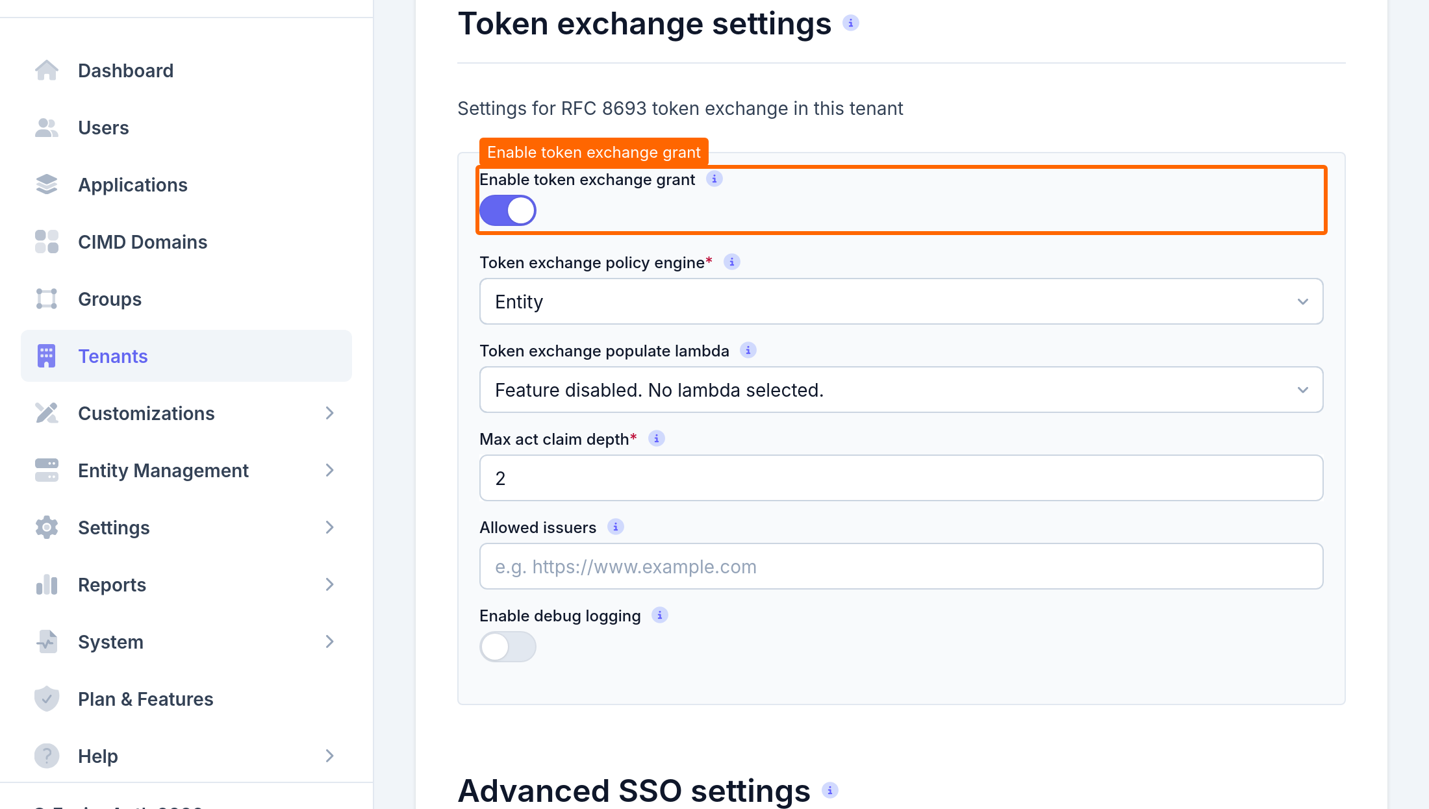Expand the System submenu chevron
The height and width of the screenshot is (809, 1429).
(330, 641)
